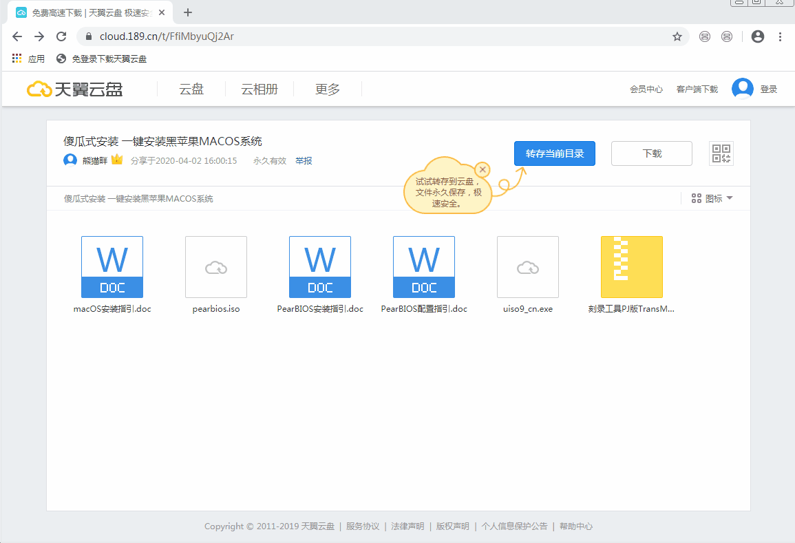Viewport: 795px width, 543px height.
Task: Click the sharer name 熊猫胖
Action: [95, 161]
